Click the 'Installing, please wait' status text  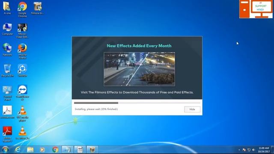coord(96,109)
